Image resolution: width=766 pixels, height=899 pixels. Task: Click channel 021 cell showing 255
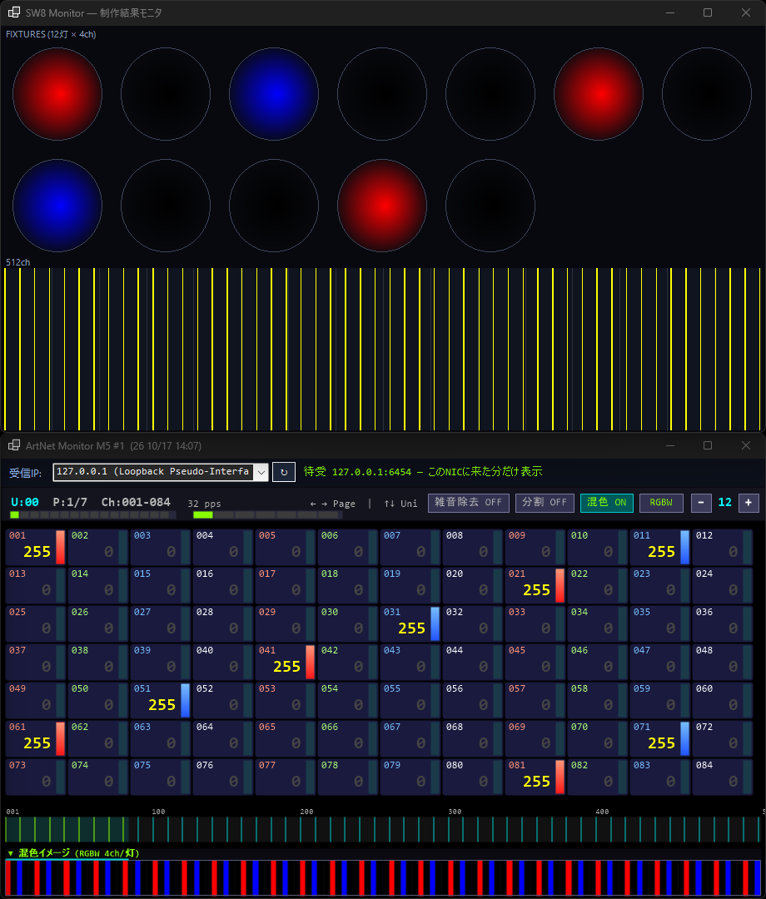535,585
